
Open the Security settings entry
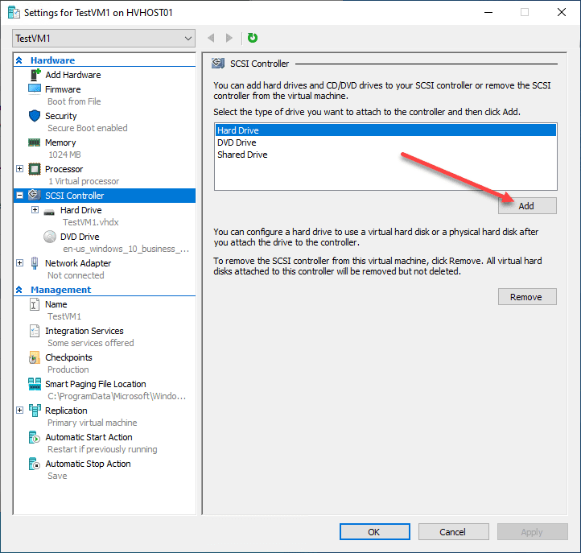pyautogui.click(x=61, y=116)
